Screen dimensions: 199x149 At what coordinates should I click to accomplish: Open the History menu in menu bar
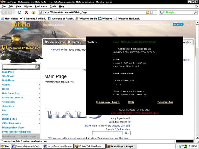coord(28,6)
